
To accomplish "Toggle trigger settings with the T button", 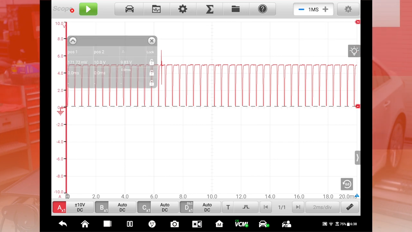I will coord(228,207).
